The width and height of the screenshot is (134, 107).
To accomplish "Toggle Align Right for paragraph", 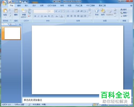I will click(75, 16).
